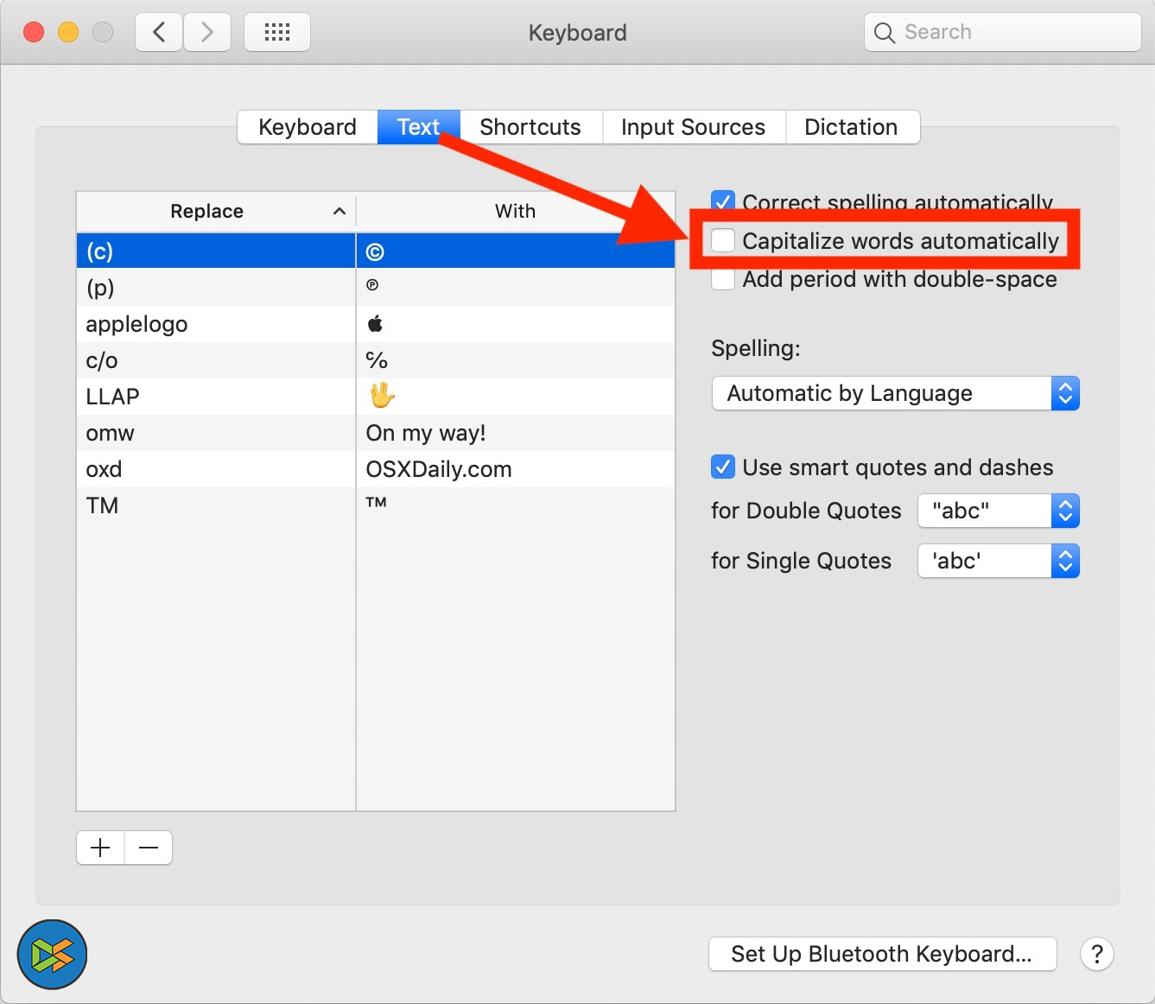Add a new text replacement with plus
Image resolution: width=1155 pixels, height=1004 pixels.
[x=101, y=848]
